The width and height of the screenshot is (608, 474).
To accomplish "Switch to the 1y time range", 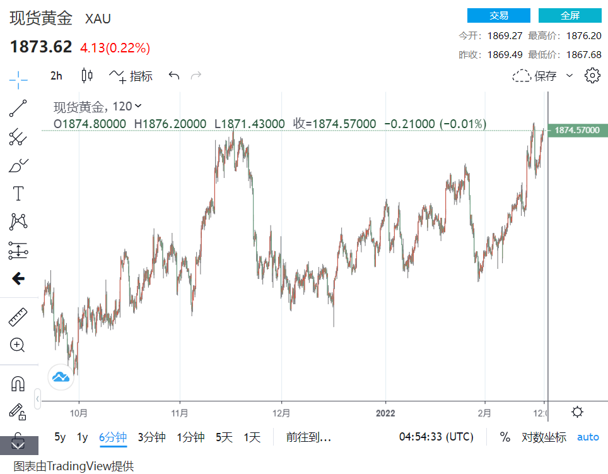I will point(82,437).
